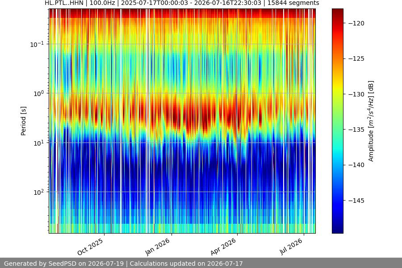The image size is (402, 268).
Task: Click the −125 colorbar tick label
Action: click(x=356, y=59)
